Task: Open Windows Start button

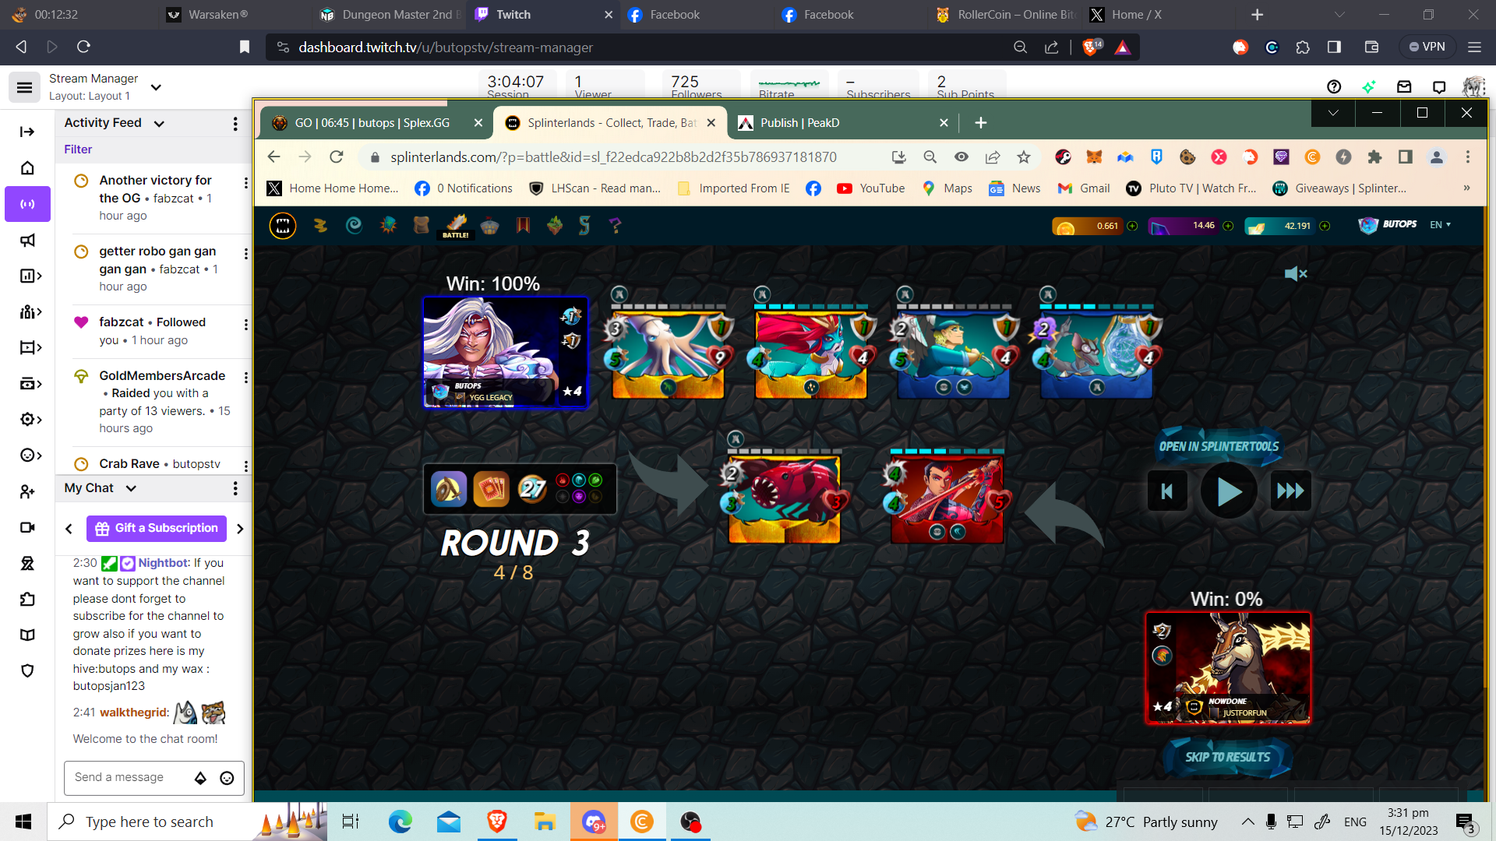Action: (23, 822)
